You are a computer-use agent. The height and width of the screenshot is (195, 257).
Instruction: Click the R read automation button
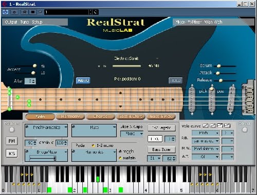(x=25, y=12)
